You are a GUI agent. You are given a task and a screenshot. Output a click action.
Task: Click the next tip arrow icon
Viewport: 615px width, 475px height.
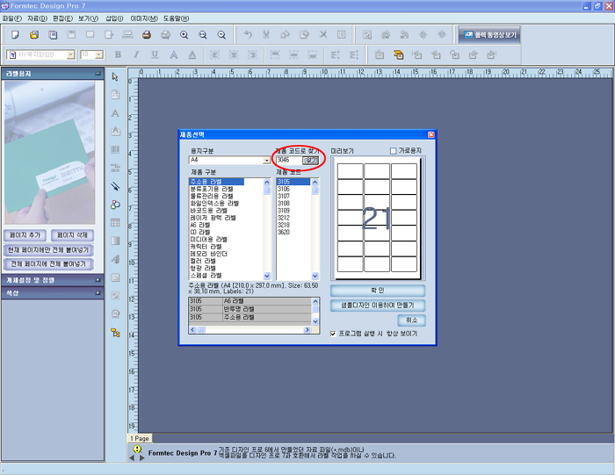(x=142, y=457)
